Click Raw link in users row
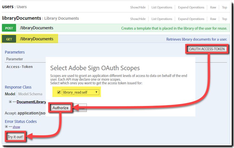 click(213, 7)
